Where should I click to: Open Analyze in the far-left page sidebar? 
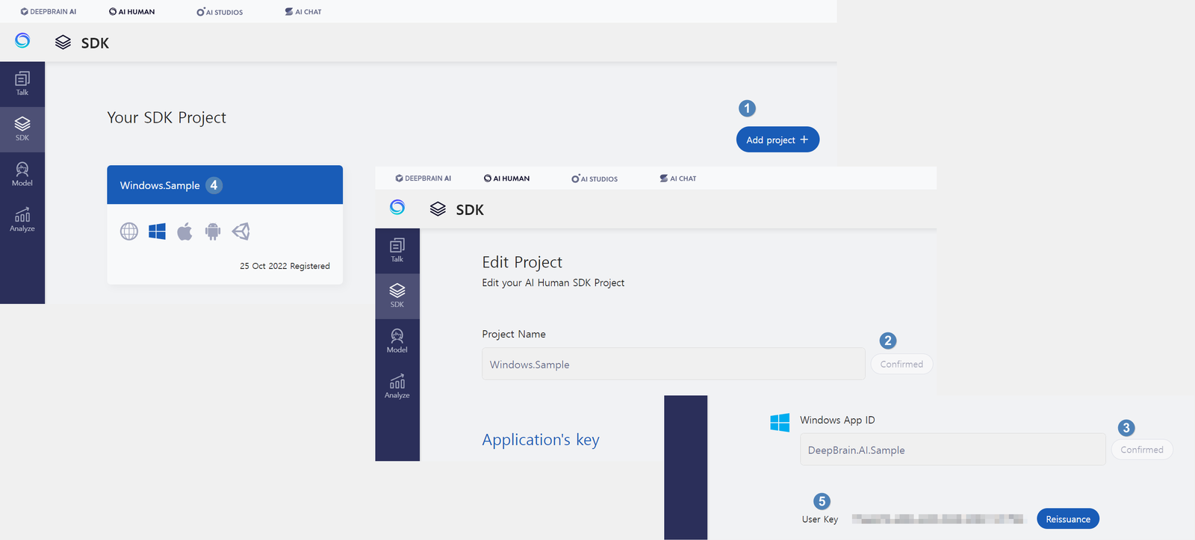pos(22,220)
